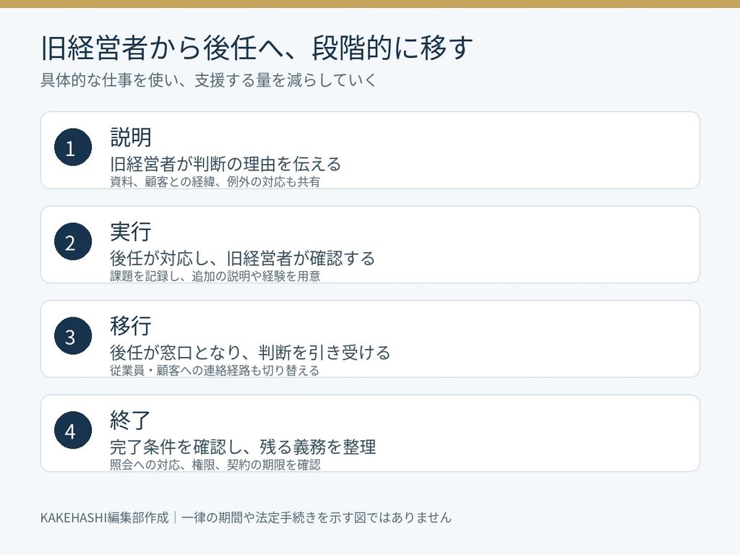Select the main title 旧経営者から後任へ、段階的に移す

257,48
